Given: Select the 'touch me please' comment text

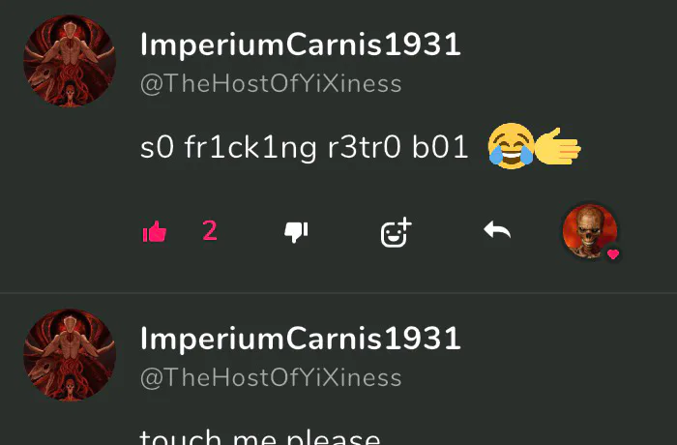Looking at the screenshot, I should pyautogui.click(x=260, y=437).
